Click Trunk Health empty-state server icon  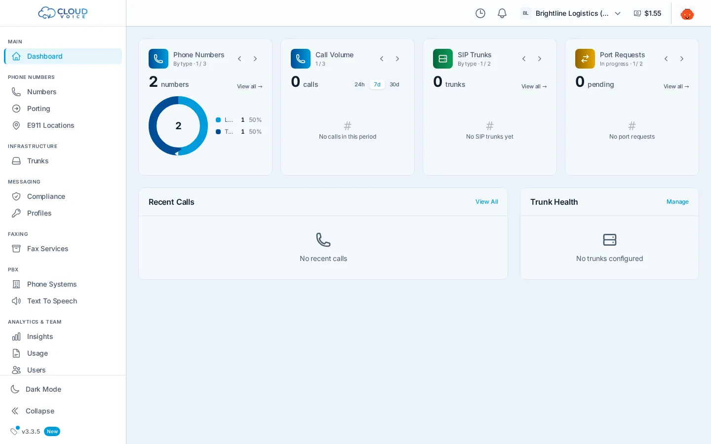coord(610,240)
